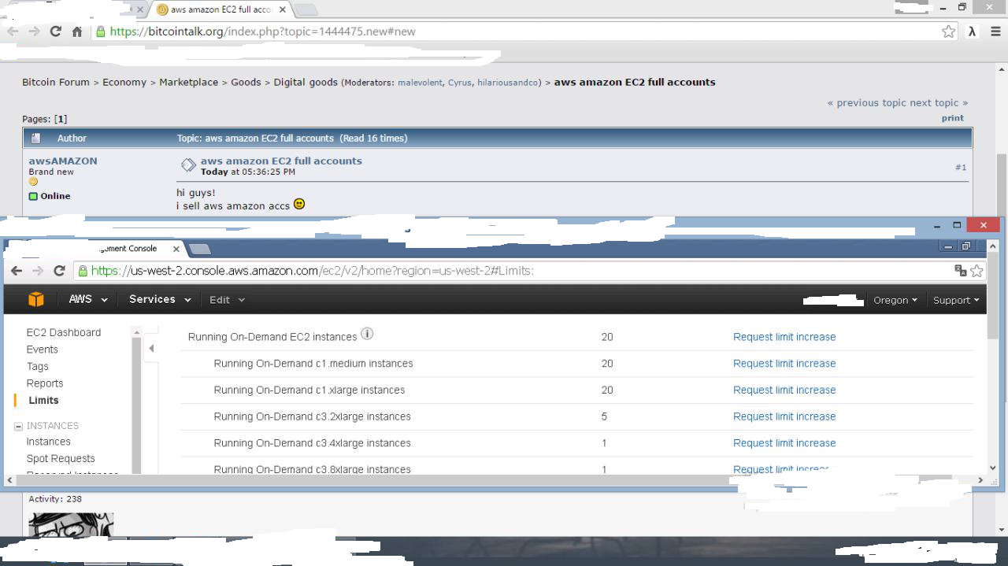Request limit increase for c3.4xlarge instances
Image resolution: width=1008 pixels, height=566 pixels.
[784, 443]
